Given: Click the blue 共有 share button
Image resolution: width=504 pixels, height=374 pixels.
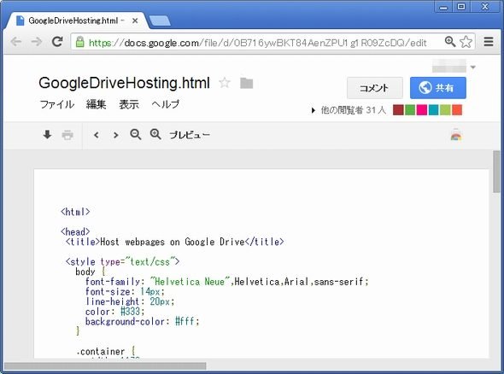Looking at the screenshot, I should (437, 88).
